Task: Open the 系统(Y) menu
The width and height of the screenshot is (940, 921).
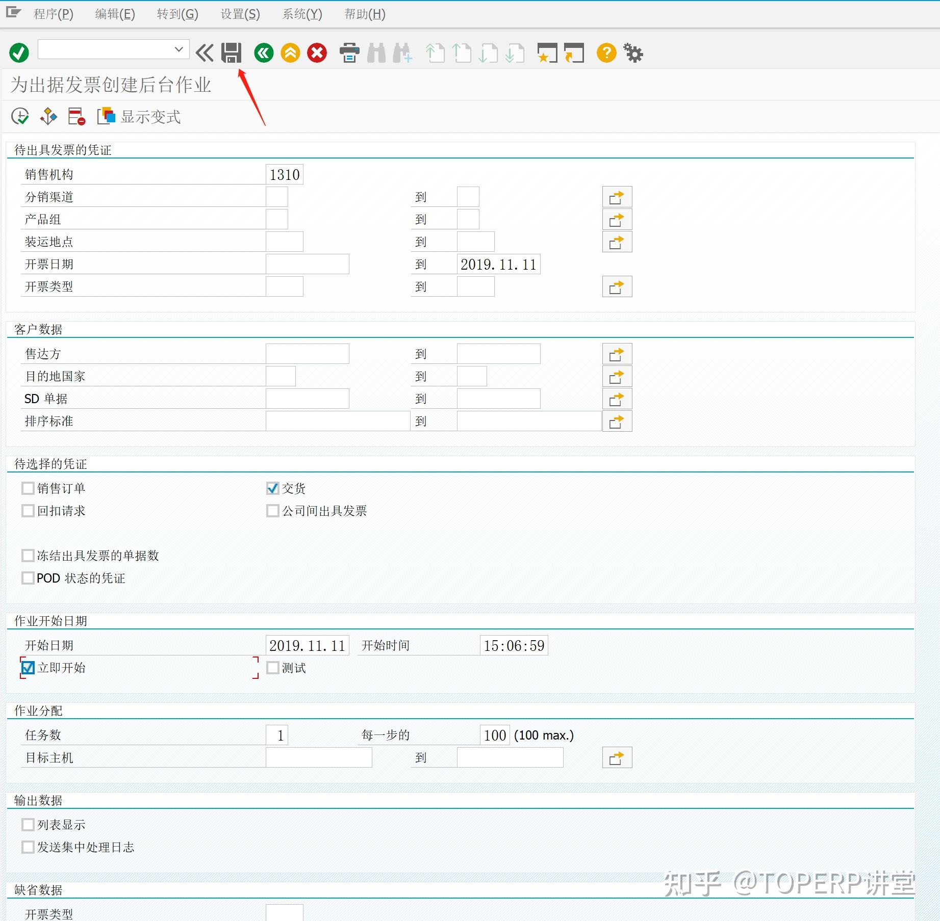Action: 301,14
